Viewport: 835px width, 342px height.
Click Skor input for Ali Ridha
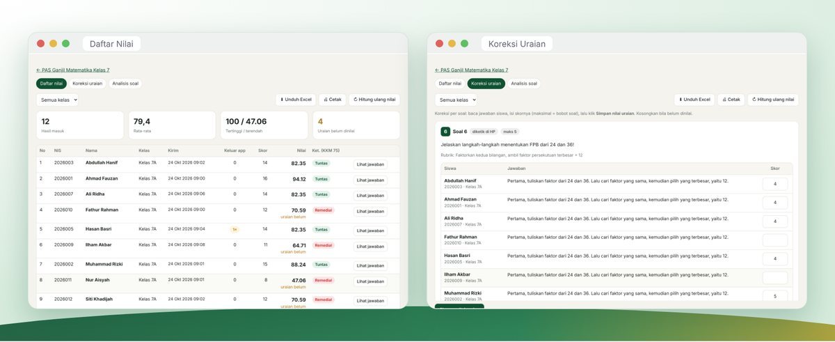[x=775, y=221]
